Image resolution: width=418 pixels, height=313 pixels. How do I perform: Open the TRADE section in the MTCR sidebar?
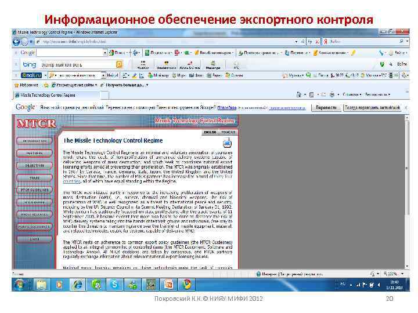pos(34,177)
